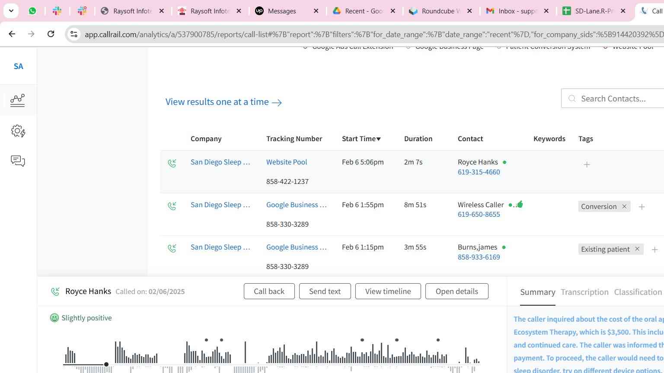Close the SD-Lane.R spreadsheet tab

(623, 11)
